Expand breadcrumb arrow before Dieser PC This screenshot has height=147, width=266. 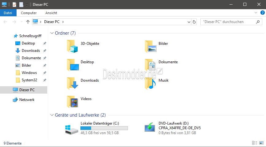point(40,22)
